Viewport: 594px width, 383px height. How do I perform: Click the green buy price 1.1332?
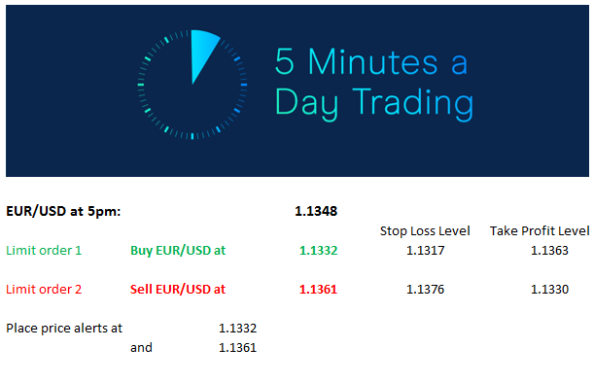coord(318,251)
